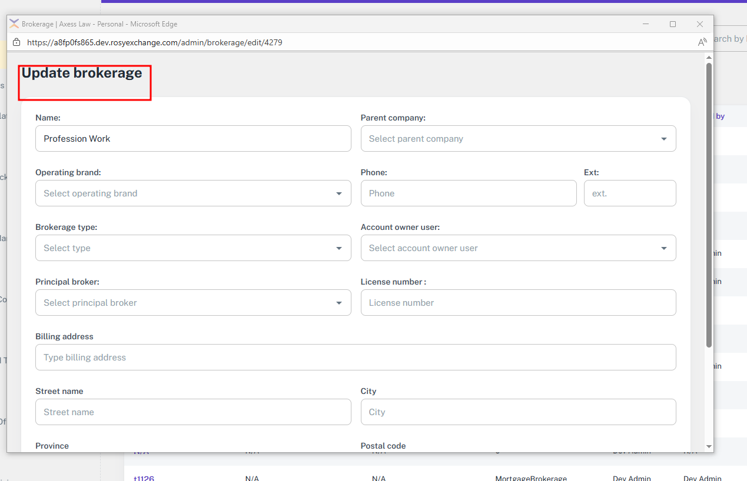Focus the Street name input field
The width and height of the screenshot is (747, 481).
coord(193,412)
